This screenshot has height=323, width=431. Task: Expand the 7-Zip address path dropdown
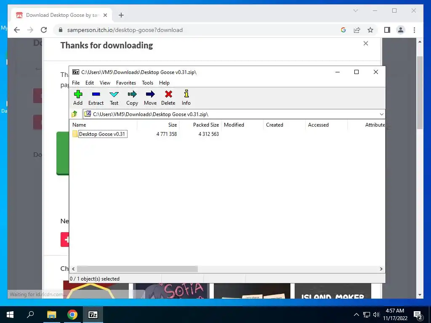(381, 114)
